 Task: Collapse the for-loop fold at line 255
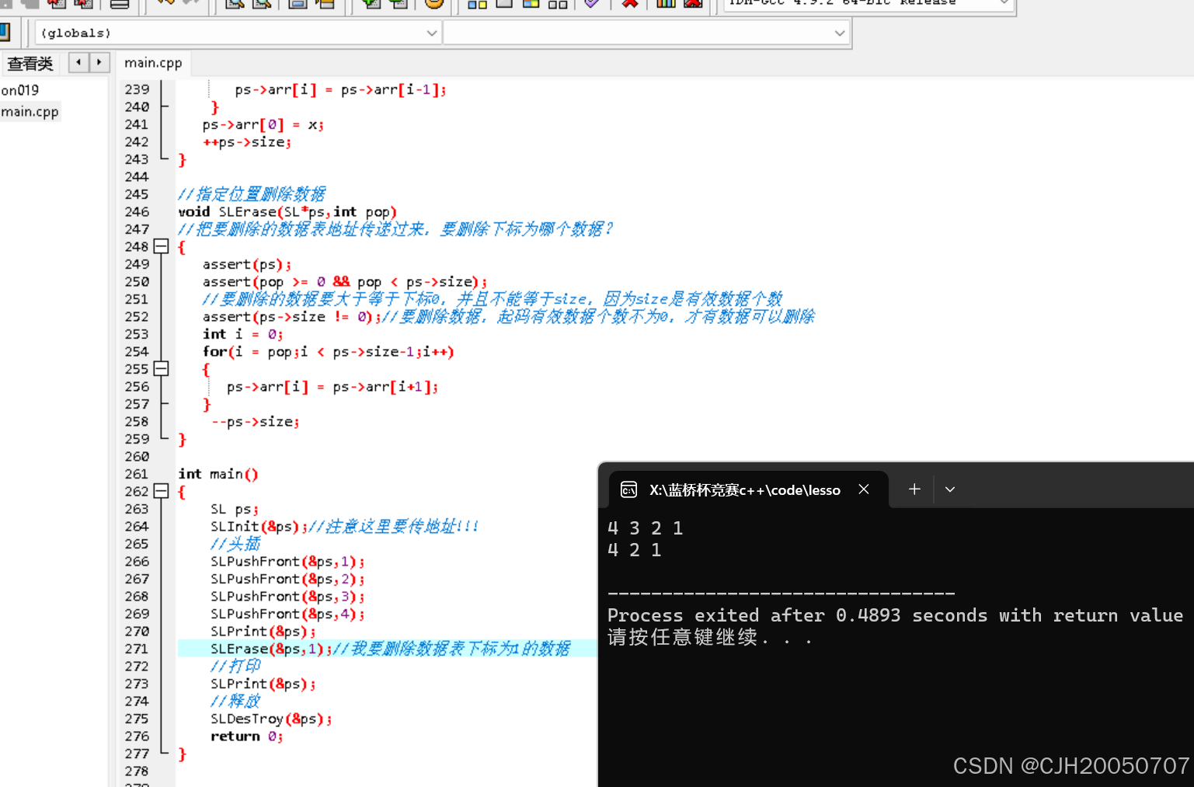click(161, 368)
